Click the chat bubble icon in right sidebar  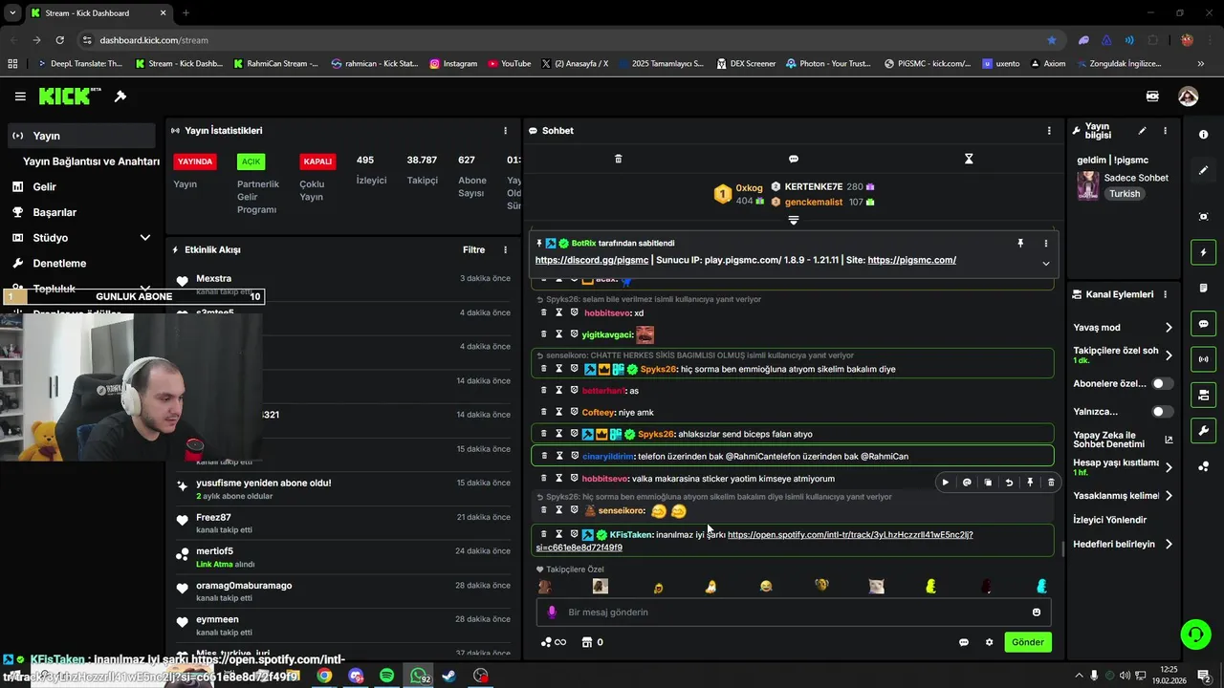pos(1204,324)
